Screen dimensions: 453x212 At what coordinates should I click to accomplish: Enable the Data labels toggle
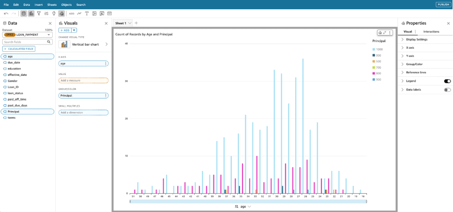447,90
